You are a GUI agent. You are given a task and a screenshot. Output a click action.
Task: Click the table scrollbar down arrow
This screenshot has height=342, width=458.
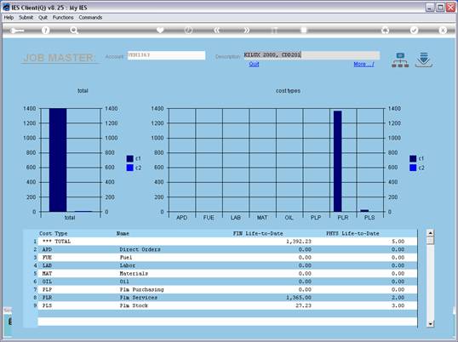click(430, 323)
